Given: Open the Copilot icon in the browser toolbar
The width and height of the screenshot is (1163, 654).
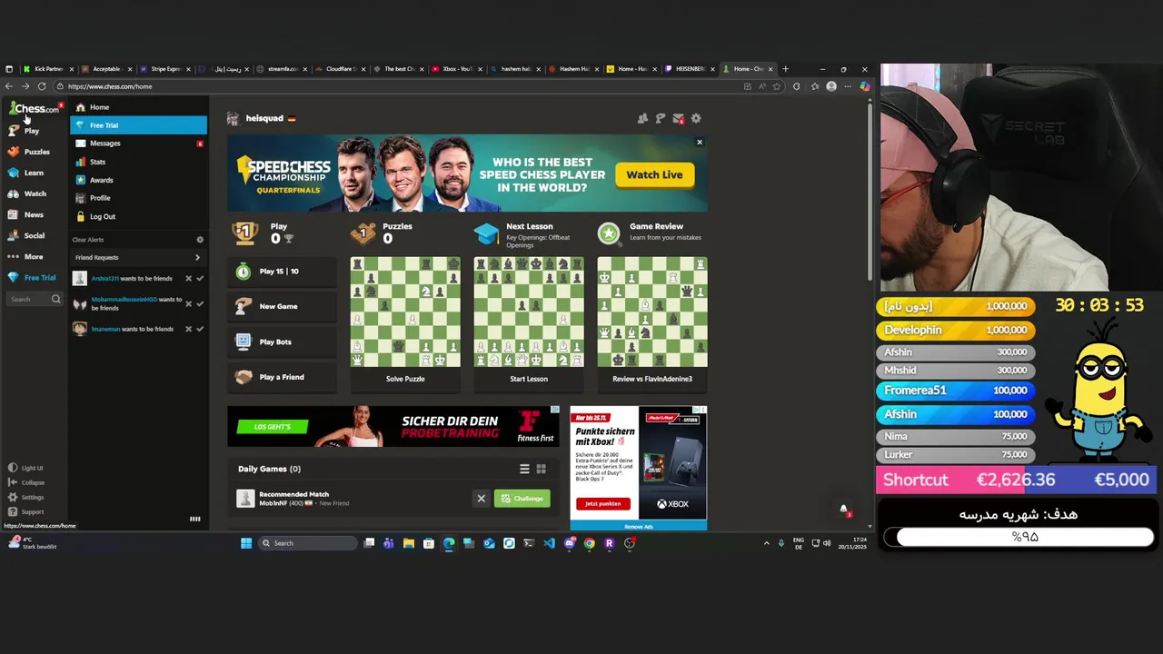Looking at the screenshot, I should click(865, 86).
